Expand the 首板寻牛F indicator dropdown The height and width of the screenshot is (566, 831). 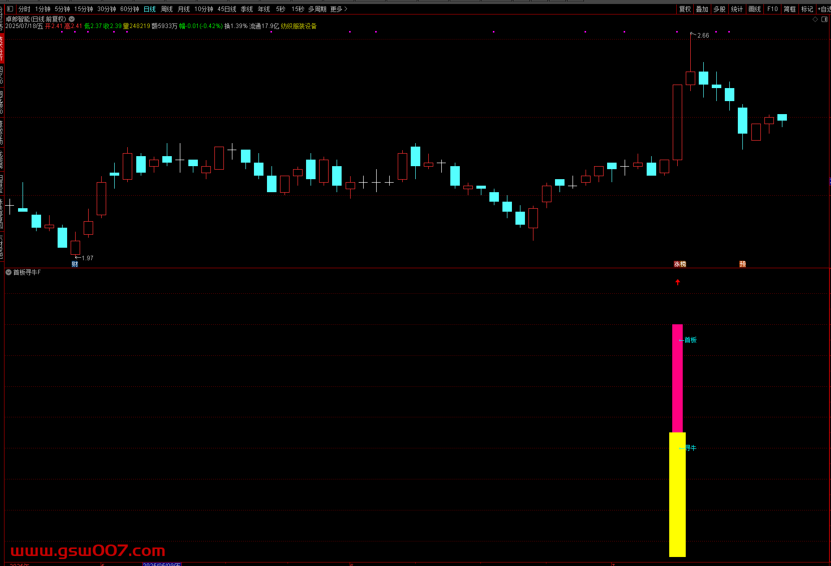pos(9,272)
